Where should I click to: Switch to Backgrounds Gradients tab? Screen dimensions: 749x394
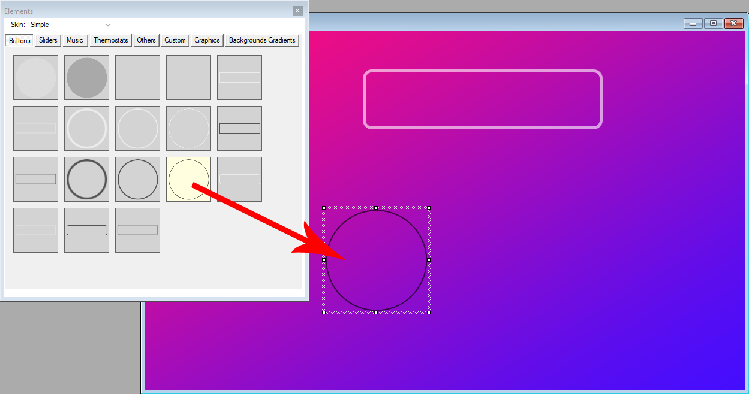coord(262,40)
